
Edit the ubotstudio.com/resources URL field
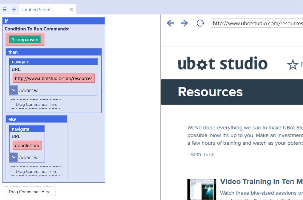coord(54,78)
